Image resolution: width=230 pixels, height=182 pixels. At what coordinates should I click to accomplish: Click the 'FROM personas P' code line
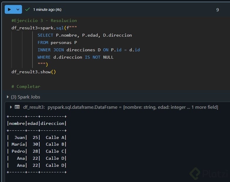57,42
